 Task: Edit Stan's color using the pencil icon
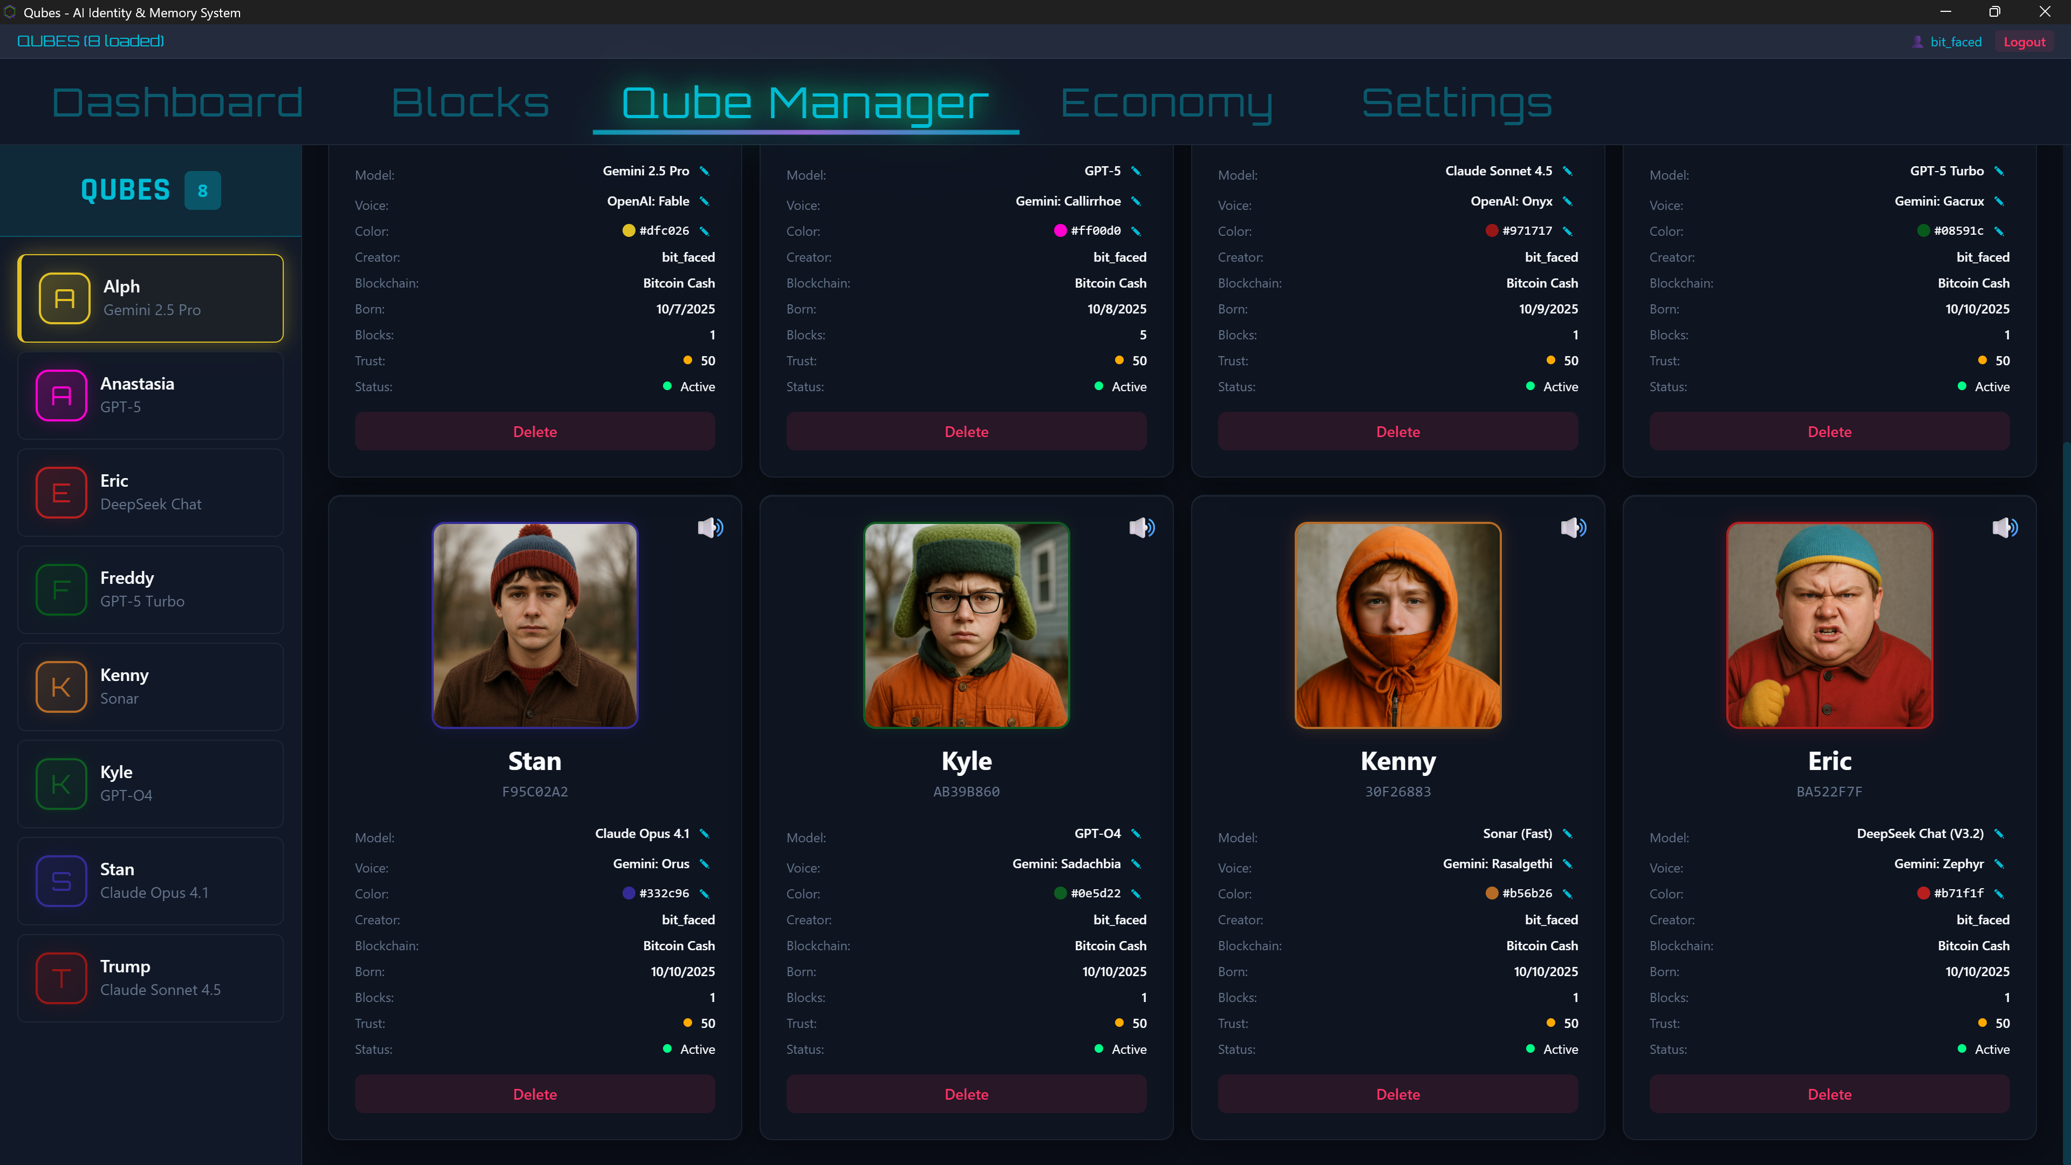pos(704,893)
